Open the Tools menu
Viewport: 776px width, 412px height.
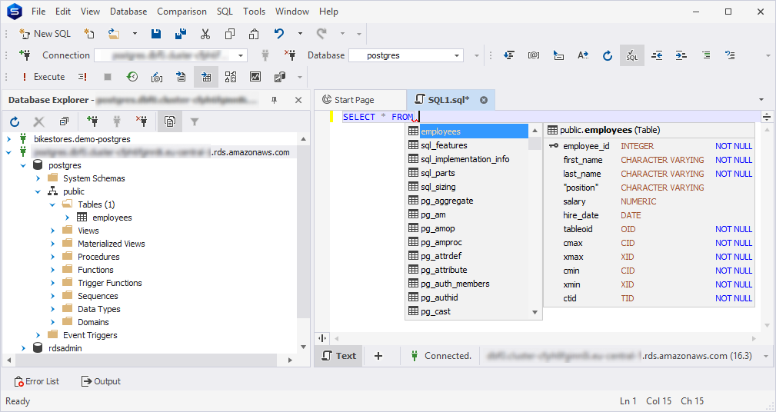tap(254, 11)
